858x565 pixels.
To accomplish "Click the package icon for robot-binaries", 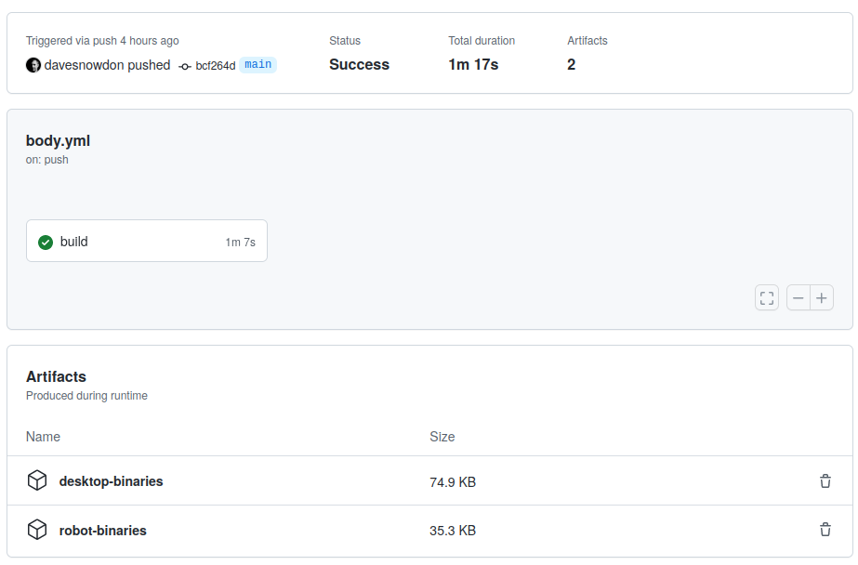I will pyautogui.click(x=37, y=530).
